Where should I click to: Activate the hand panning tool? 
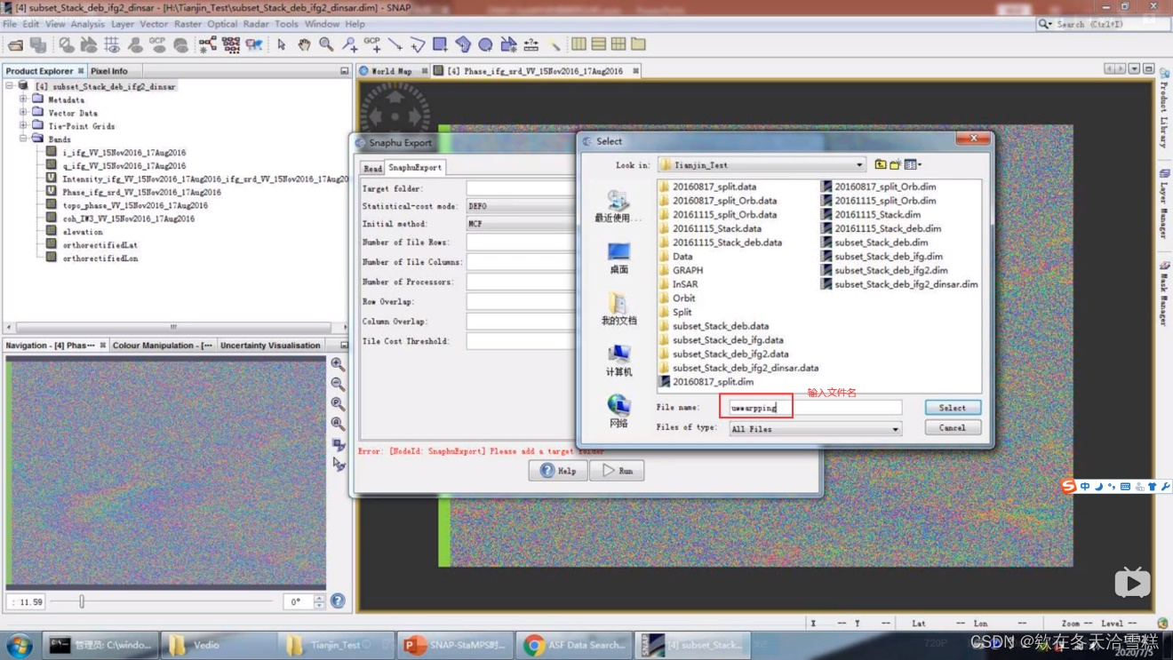click(x=304, y=44)
